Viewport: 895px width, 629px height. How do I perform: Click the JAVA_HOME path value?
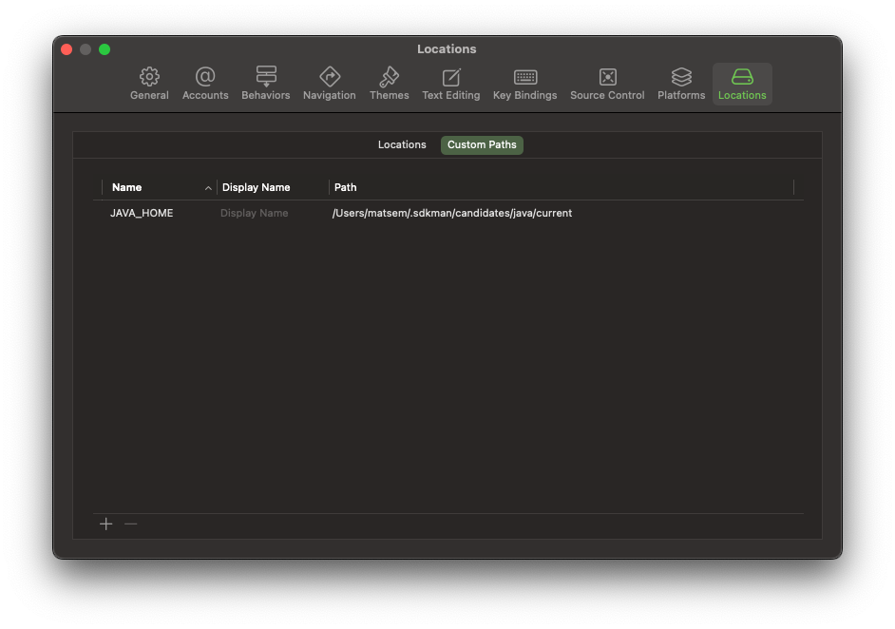coord(452,213)
